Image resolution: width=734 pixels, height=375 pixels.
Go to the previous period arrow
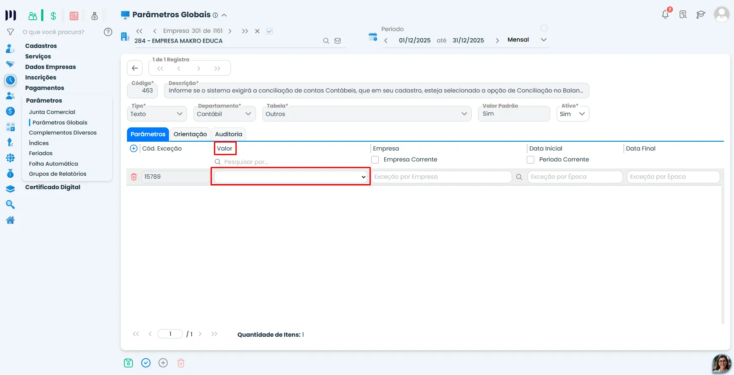tap(386, 41)
